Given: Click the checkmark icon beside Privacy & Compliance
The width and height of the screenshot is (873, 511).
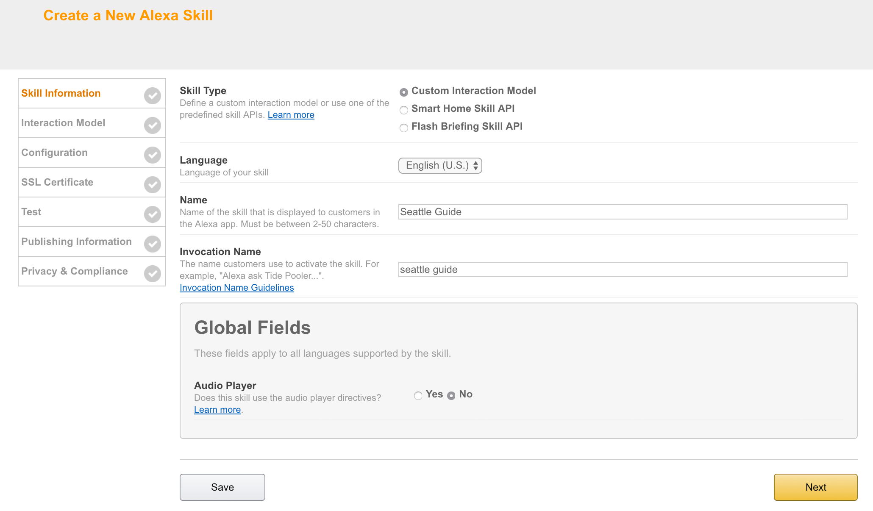Looking at the screenshot, I should point(152,273).
